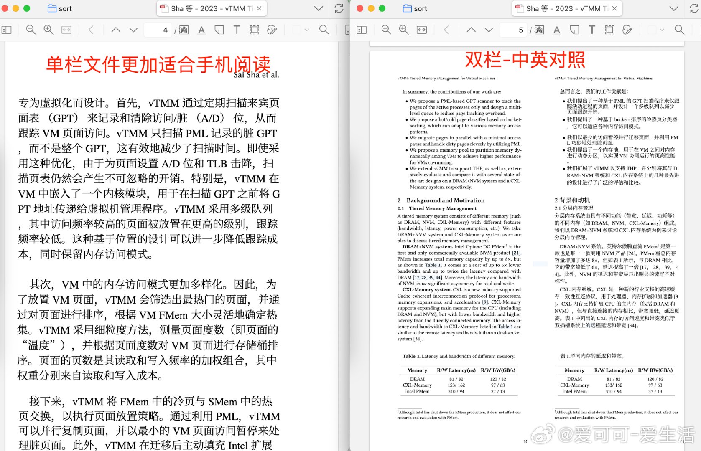
Task: Fit page to width in right window
Action: 422,30
